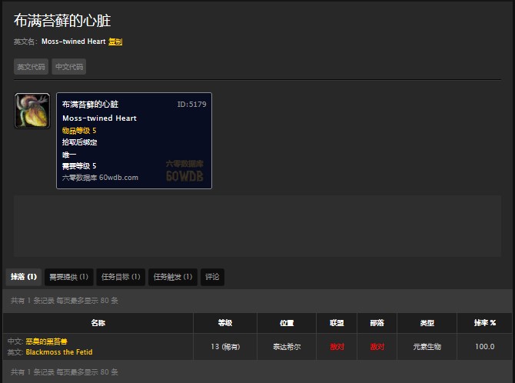Open the 评论 tab
The height and width of the screenshot is (383, 515).
(x=212, y=277)
